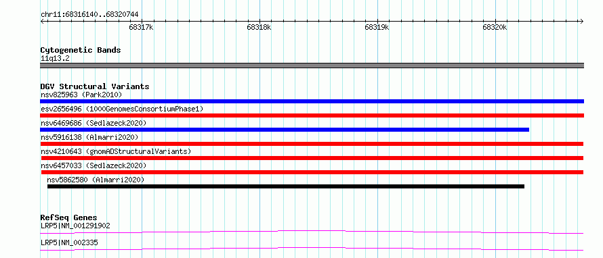The width and height of the screenshot is (603, 258).
Task: Click nsv4210643 (gnomADStructuralVariants) label
Action: tap(116, 151)
